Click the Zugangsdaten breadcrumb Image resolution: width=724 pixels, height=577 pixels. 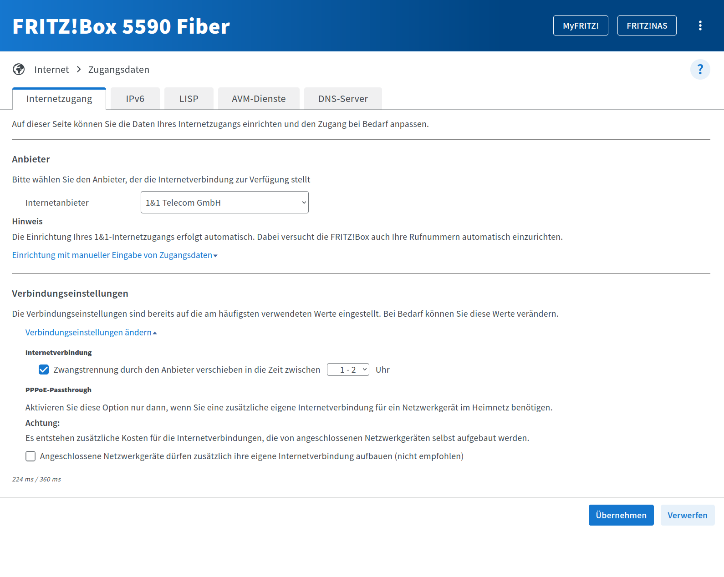(119, 70)
